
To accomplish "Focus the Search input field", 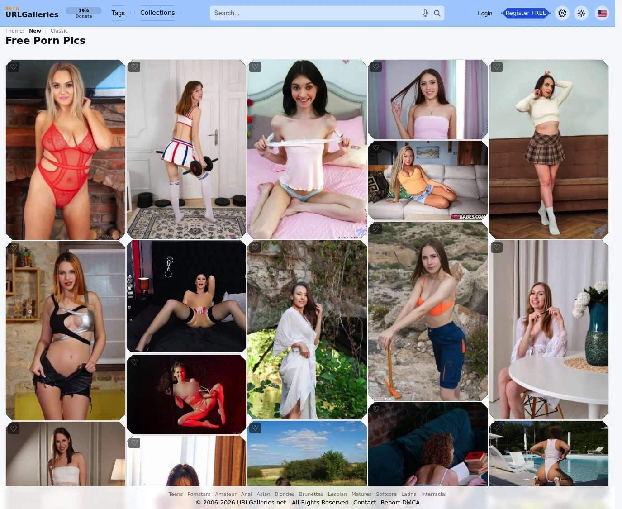I will click(316, 13).
